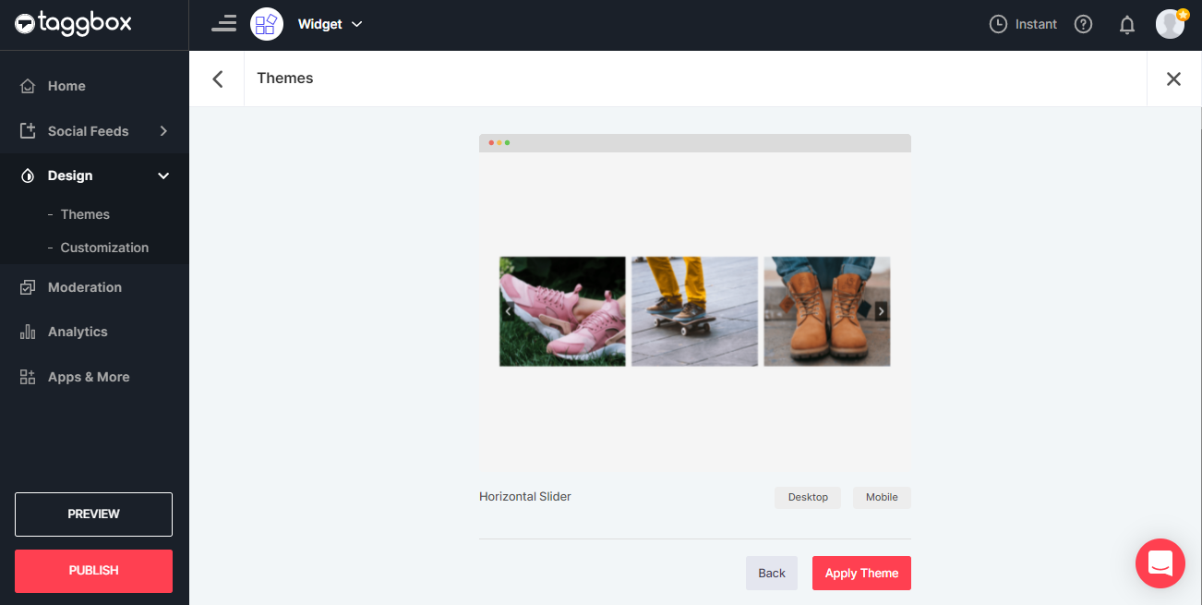Open the live chat bubble

point(1160,563)
